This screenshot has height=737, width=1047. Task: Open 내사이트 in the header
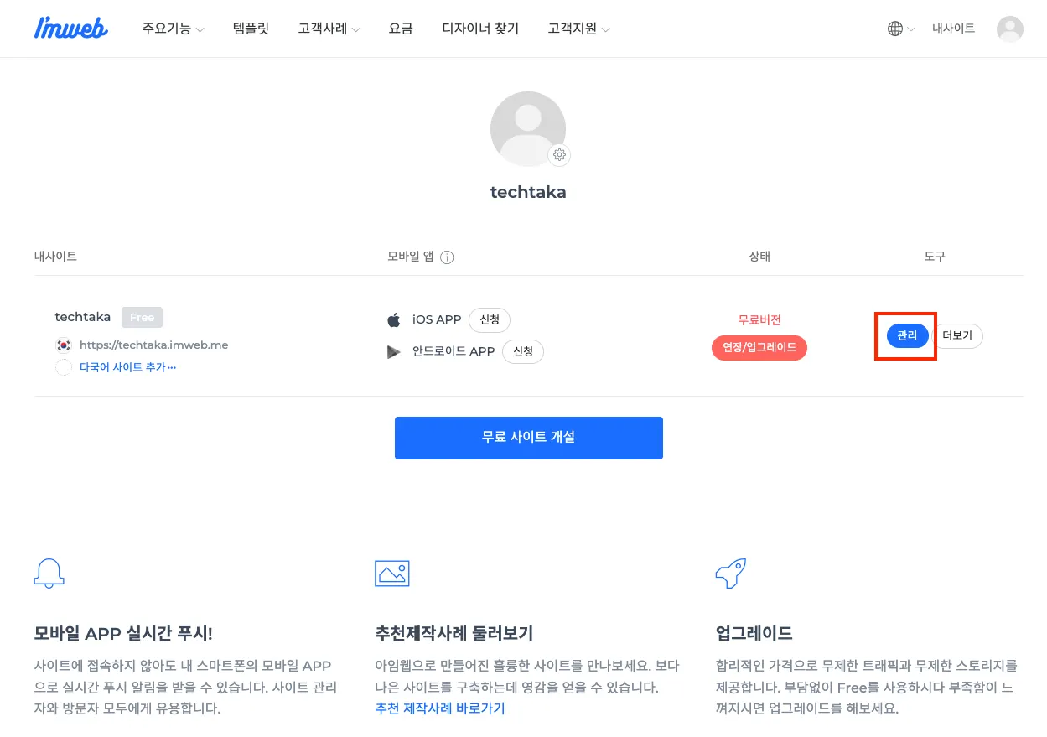tap(954, 29)
